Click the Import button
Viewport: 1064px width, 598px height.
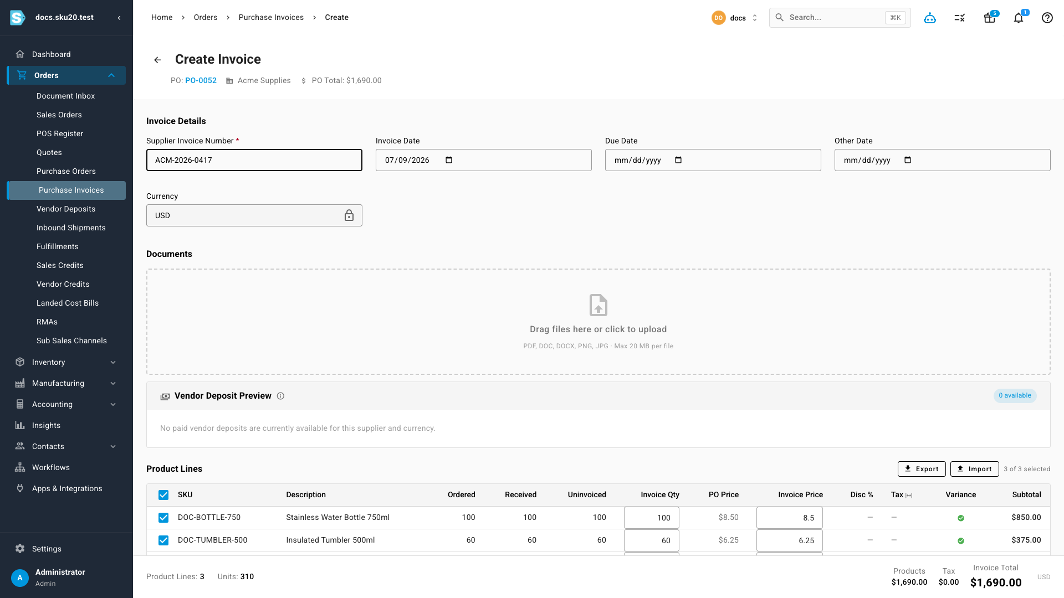pos(974,469)
